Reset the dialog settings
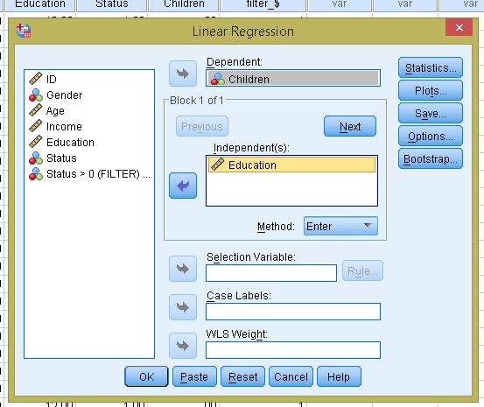This screenshot has width=484, height=407. click(x=242, y=376)
